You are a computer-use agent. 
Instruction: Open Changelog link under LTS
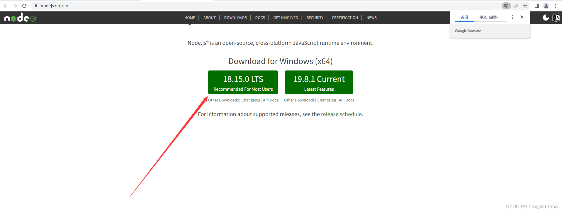251,100
